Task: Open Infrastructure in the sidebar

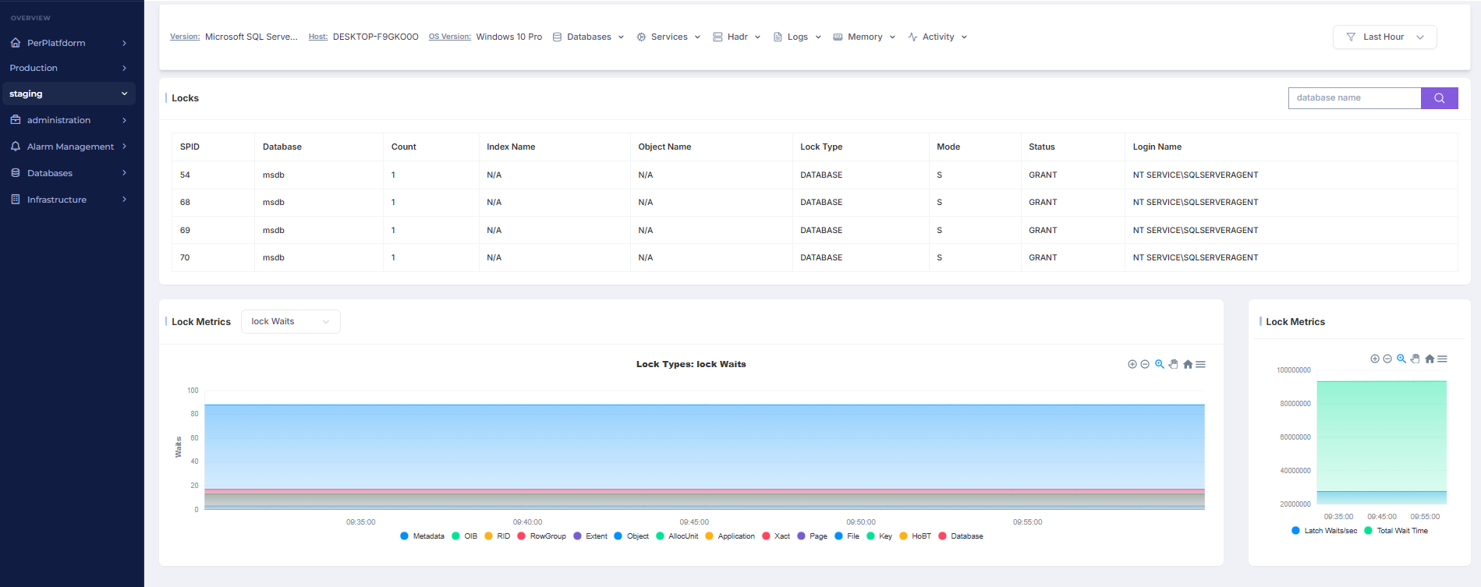Action: [57, 200]
